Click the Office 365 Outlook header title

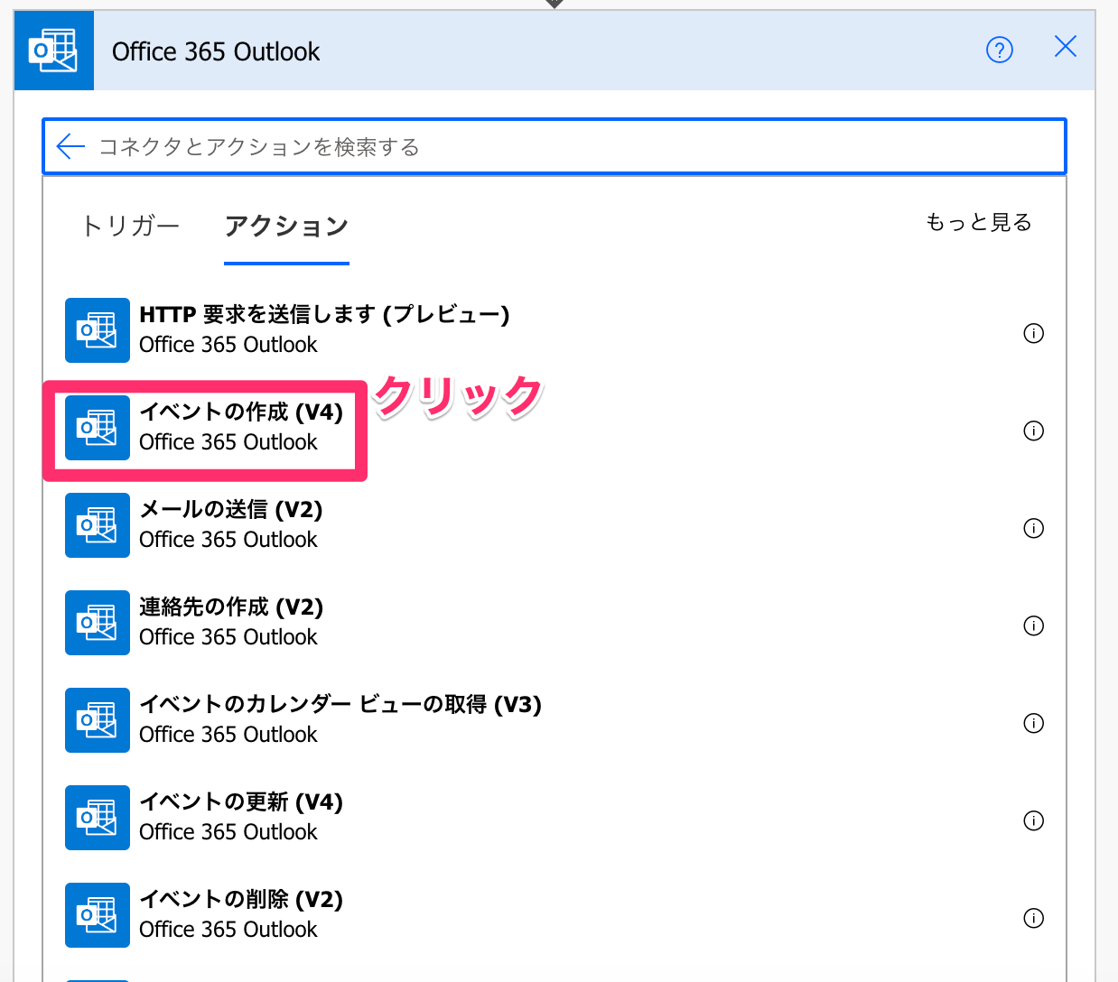pyautogui.click(x=216, y=51)
